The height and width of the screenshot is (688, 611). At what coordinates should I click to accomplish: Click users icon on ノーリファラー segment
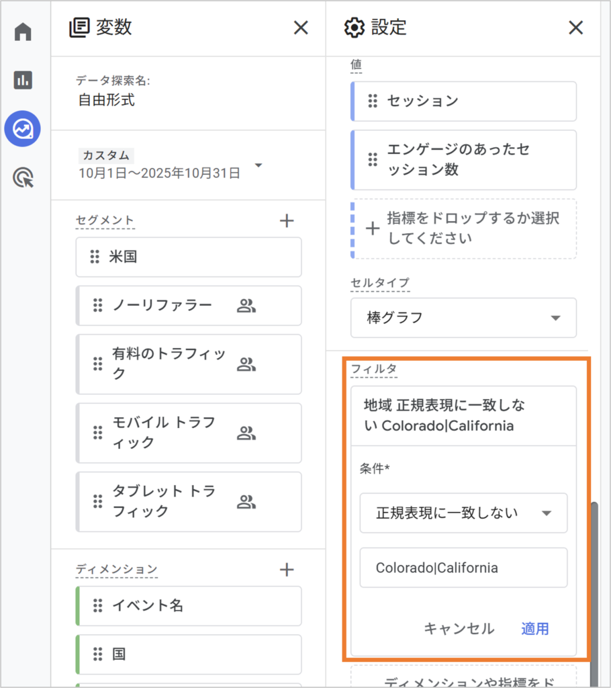(x=246, y=306)
